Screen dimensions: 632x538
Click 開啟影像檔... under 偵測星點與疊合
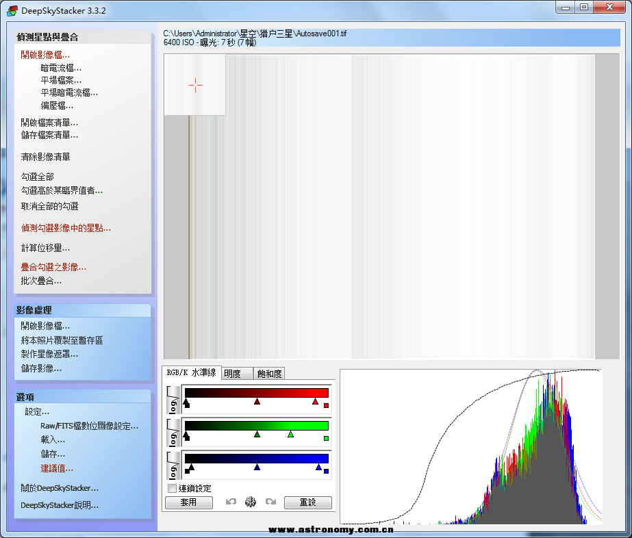[x=45, y=55]
